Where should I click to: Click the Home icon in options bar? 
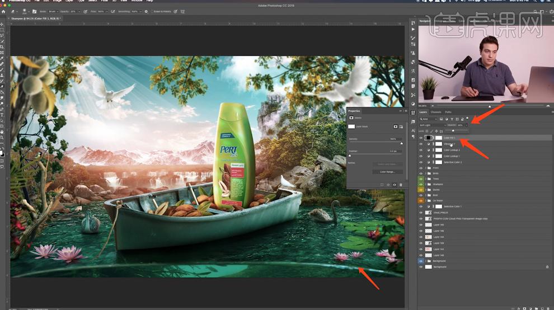[x=3, y=12]
